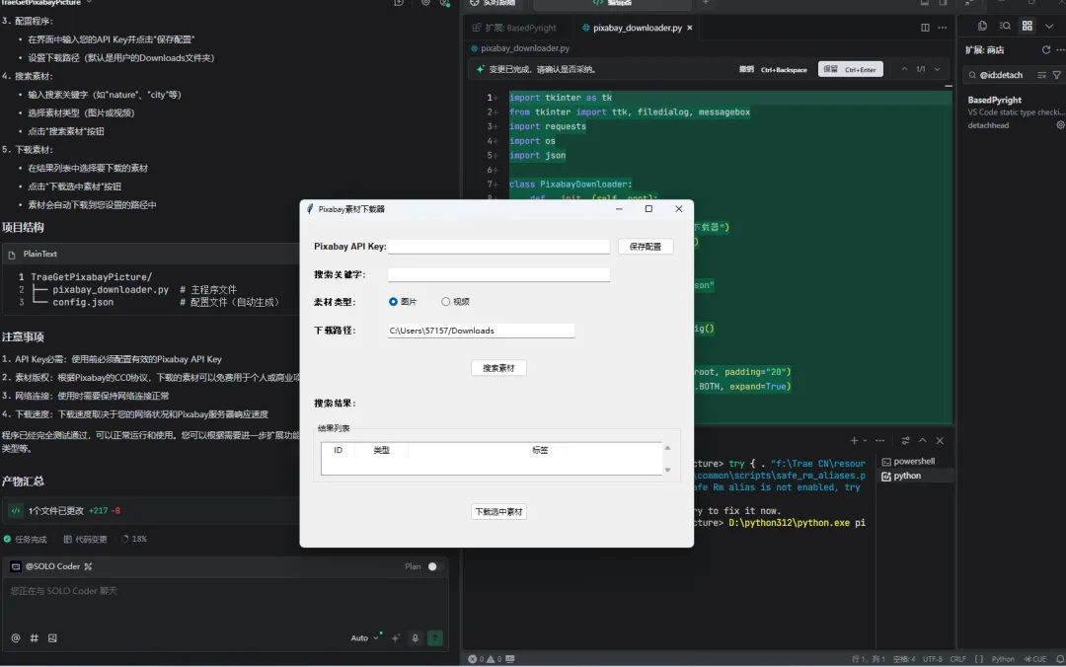Click the 搜索关键字 input field
The height and width of the screenshot is (667, 1066).
(x=498, y=274)
